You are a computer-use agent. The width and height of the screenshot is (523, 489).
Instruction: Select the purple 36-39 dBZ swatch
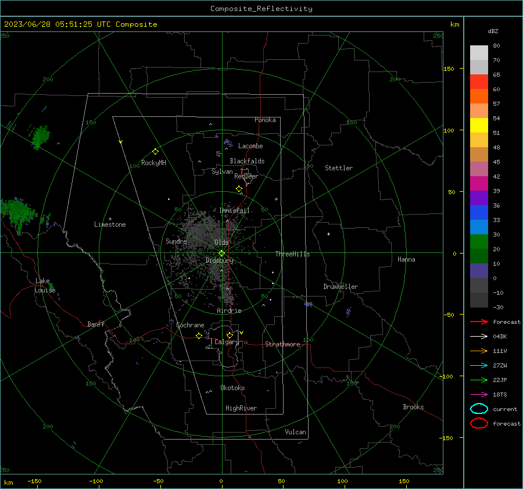point(479,198)
